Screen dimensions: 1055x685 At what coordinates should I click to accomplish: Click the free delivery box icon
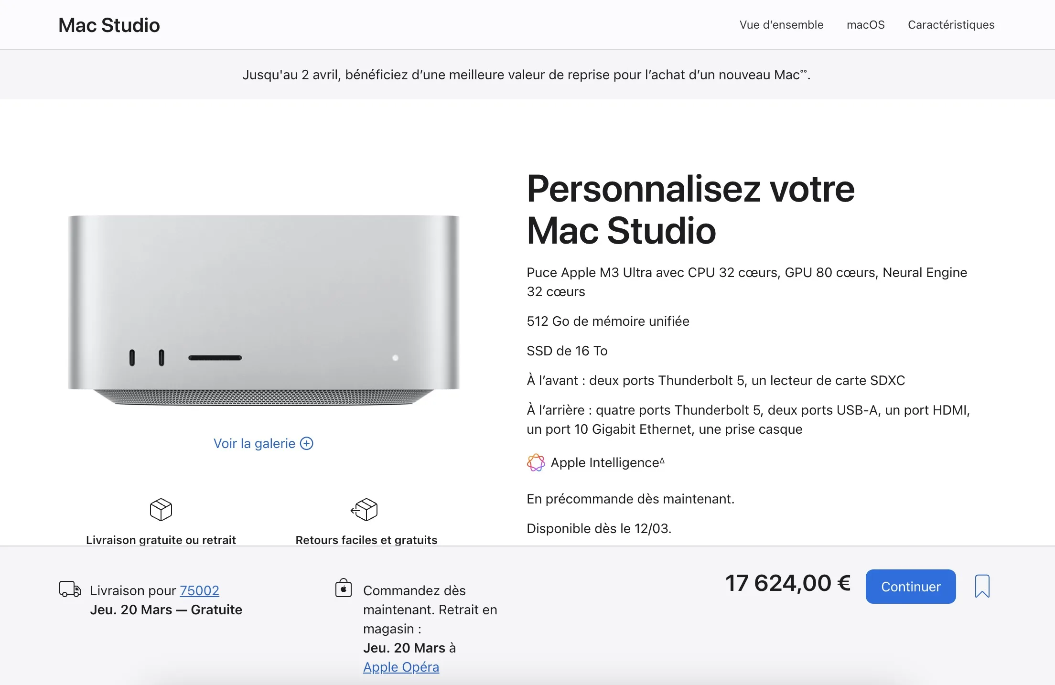pos(161,510)
